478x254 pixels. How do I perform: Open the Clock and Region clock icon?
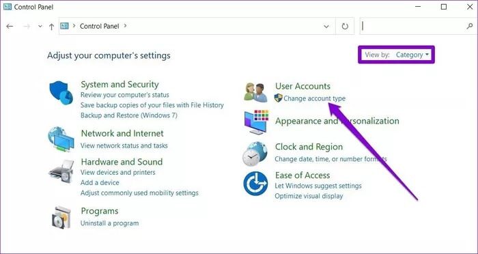[255, 154]
